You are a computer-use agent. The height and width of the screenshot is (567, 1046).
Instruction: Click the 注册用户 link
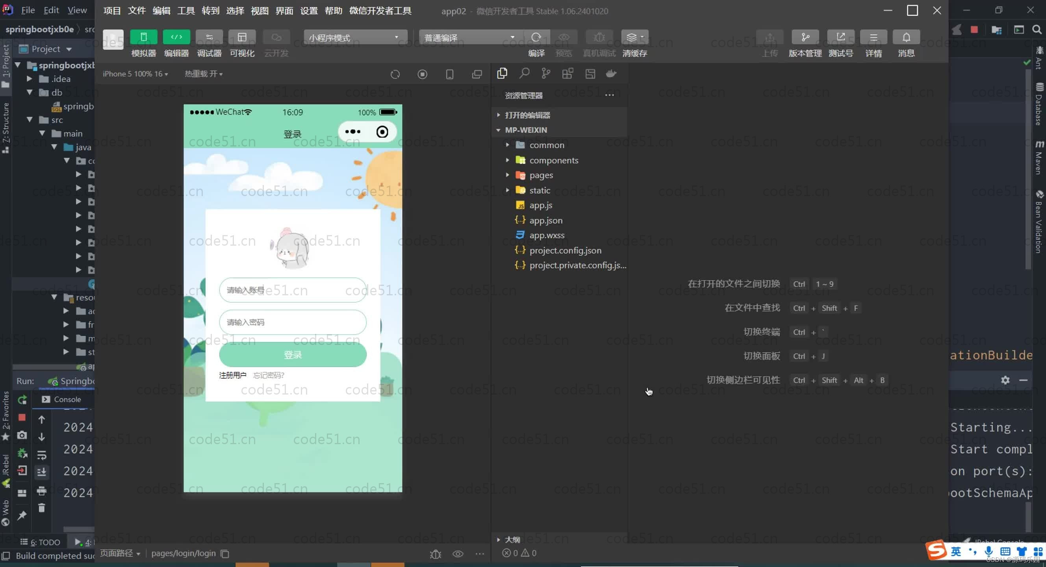(233, 375)
